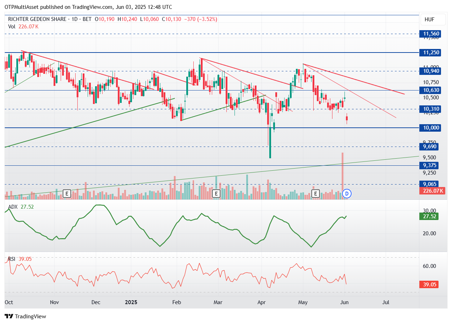Viewport: 452px width, 324px height.
Task: Click the 20.00 ADX scale value
Action: pyautogui.click(x=430, y=233)
